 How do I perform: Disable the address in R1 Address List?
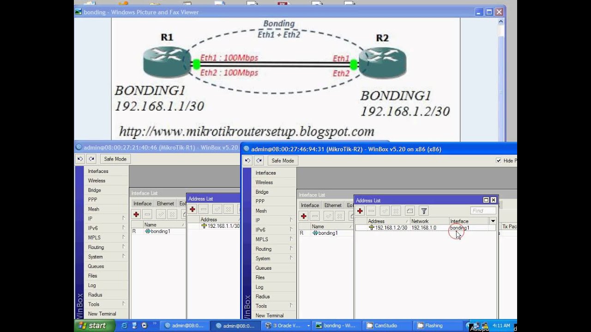coord(228,209)
